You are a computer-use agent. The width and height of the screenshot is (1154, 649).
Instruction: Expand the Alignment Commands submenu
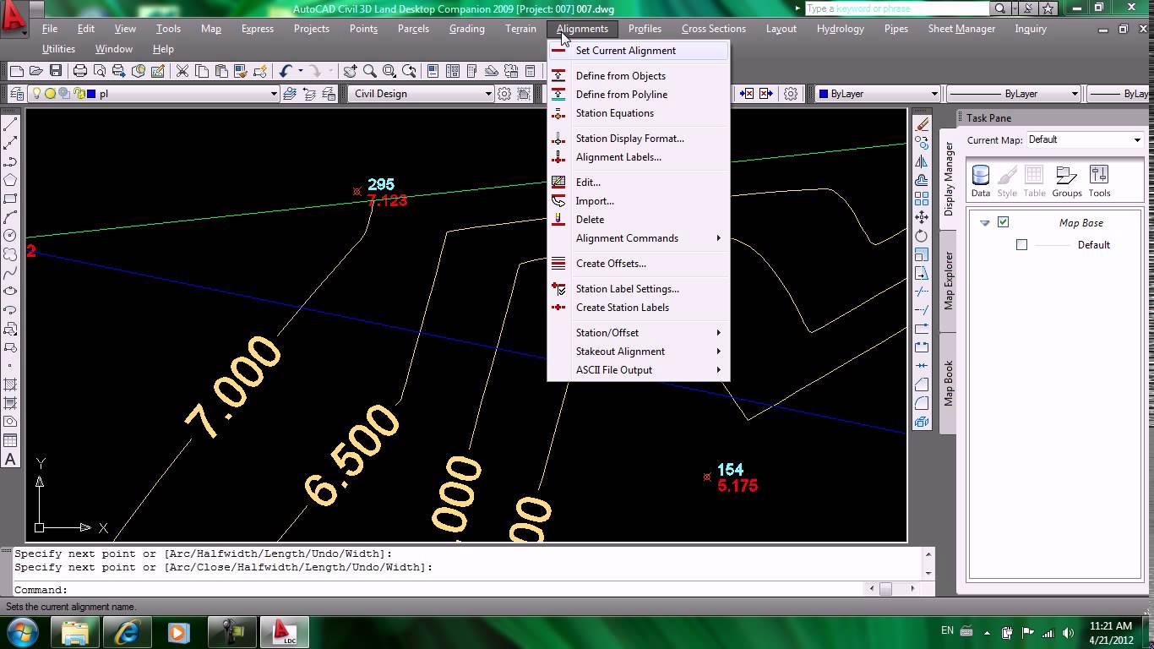pyautogui.click(x=625, y=237)
